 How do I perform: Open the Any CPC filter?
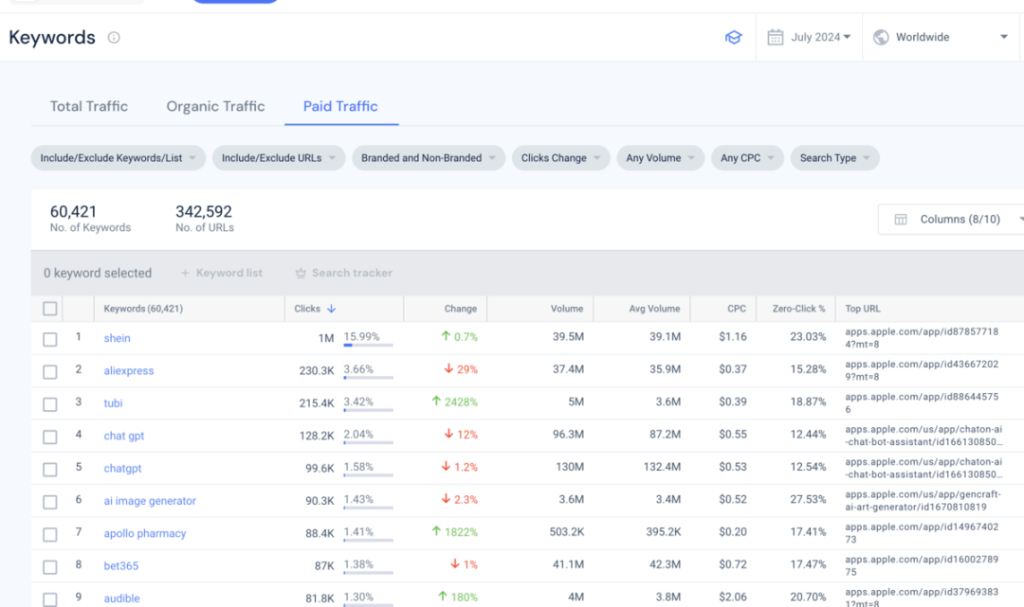click(747, 158)
